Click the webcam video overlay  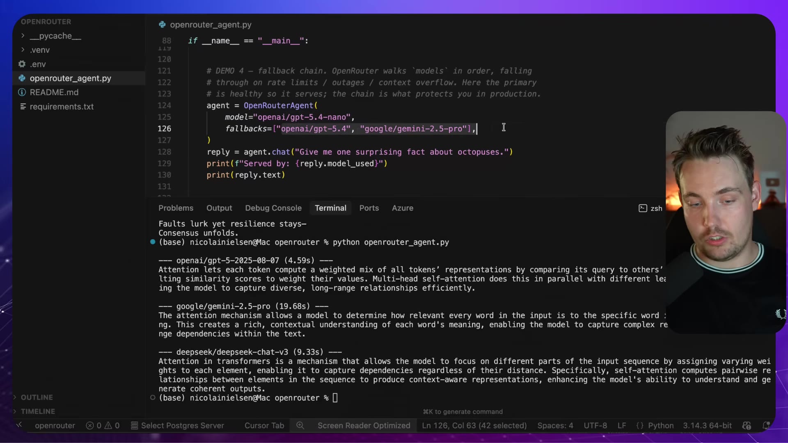tap(726, 222)
